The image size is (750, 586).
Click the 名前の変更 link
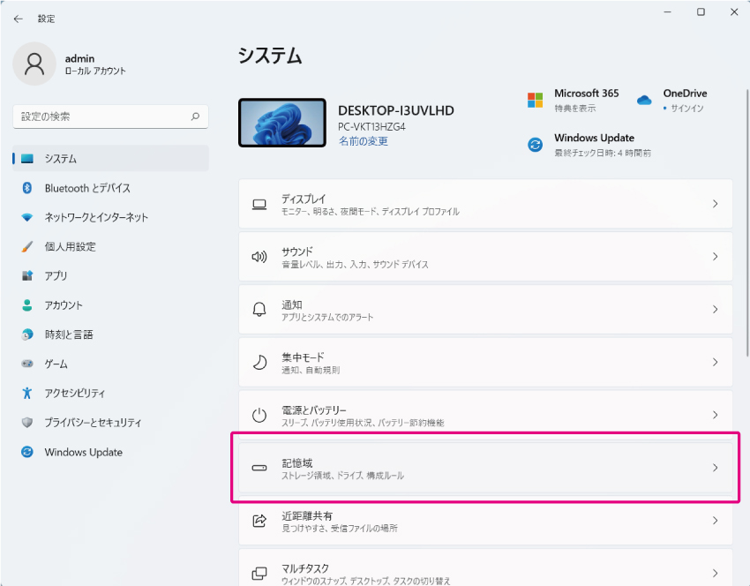tap(363, 141)
